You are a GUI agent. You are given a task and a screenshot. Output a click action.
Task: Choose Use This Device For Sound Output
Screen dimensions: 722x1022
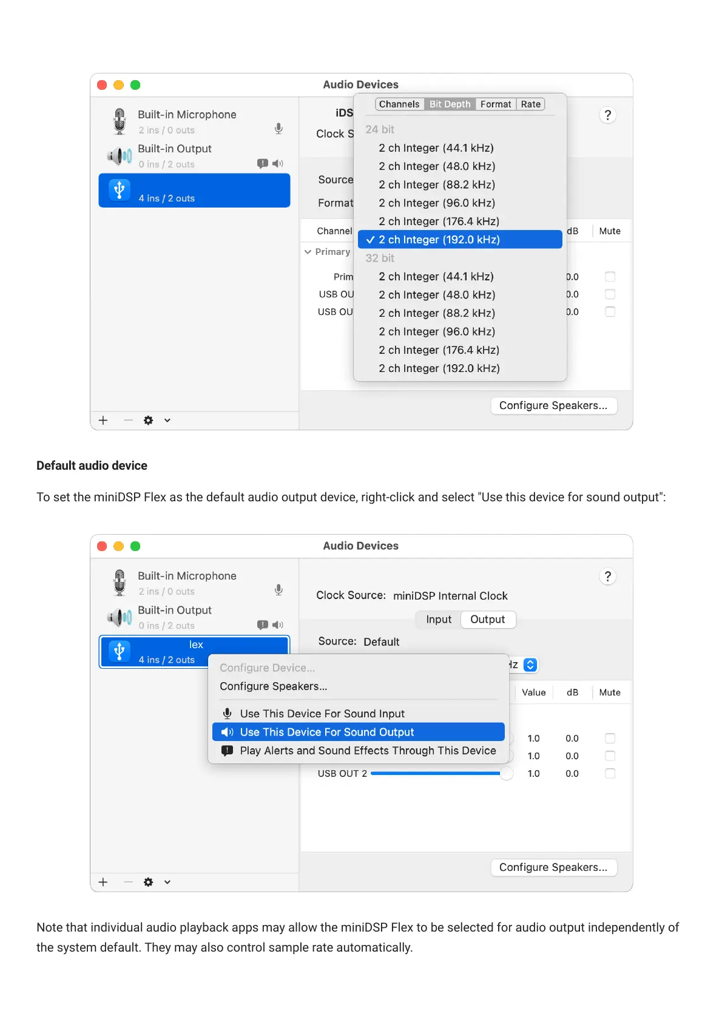358,732
